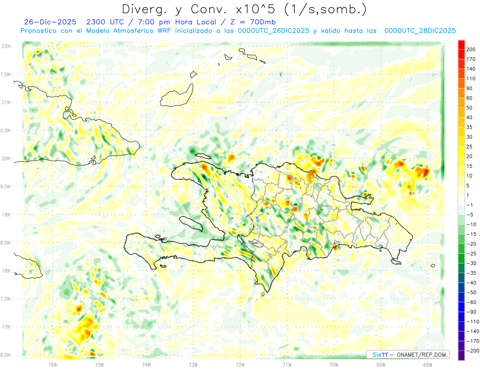Click the '21N' latitude label

[6, 102]
